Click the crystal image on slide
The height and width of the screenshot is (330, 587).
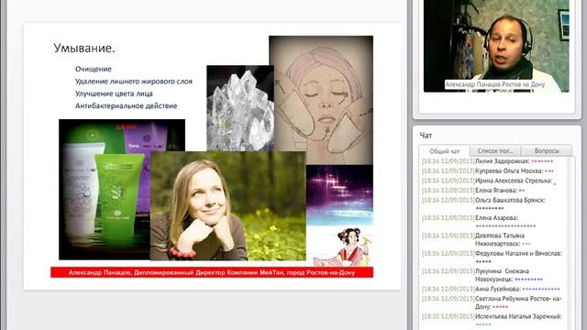click(239, 108)
